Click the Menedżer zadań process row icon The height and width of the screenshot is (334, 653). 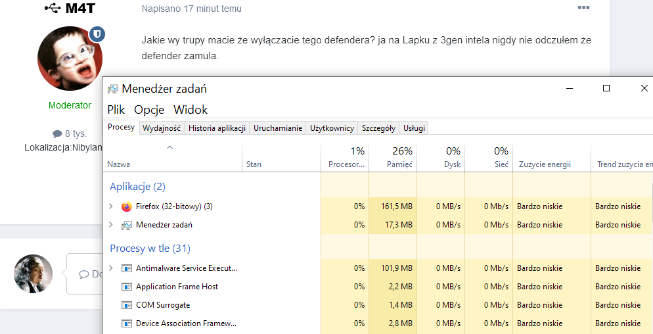coord(127,225)
